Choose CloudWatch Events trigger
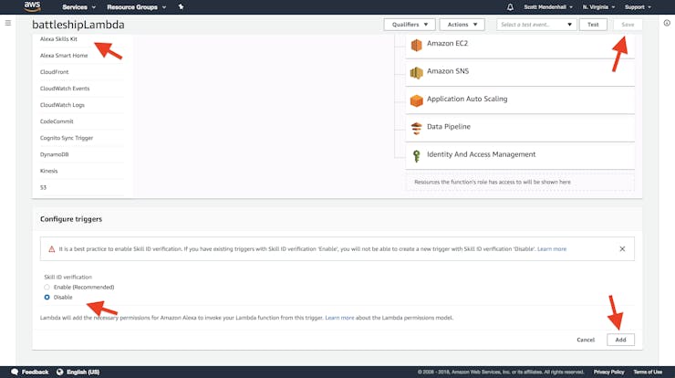The image size is (675, 378). coord(65,89)
